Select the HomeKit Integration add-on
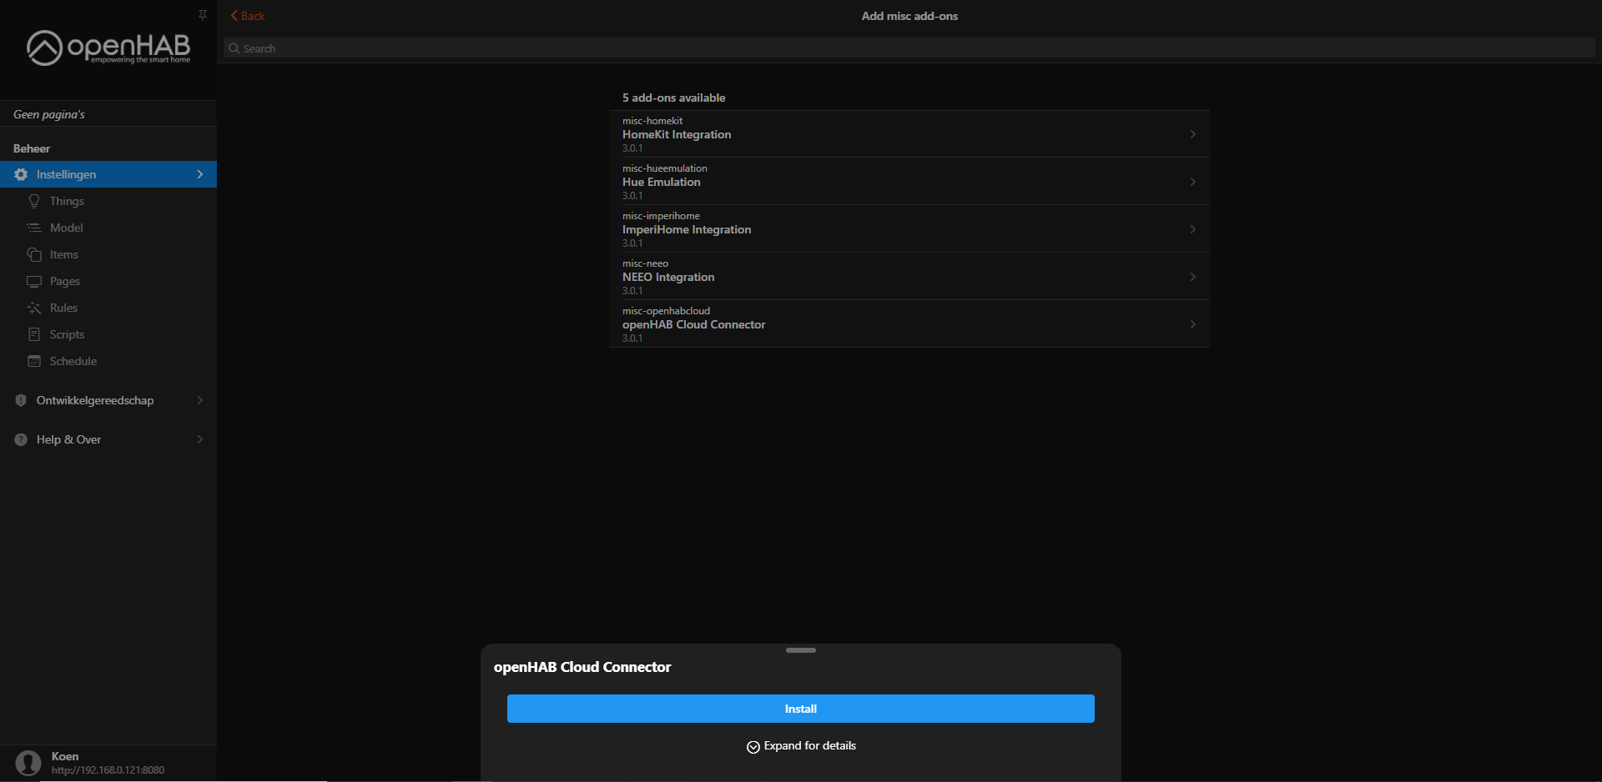Screen dimensions: 1602x782 [909, 134]
